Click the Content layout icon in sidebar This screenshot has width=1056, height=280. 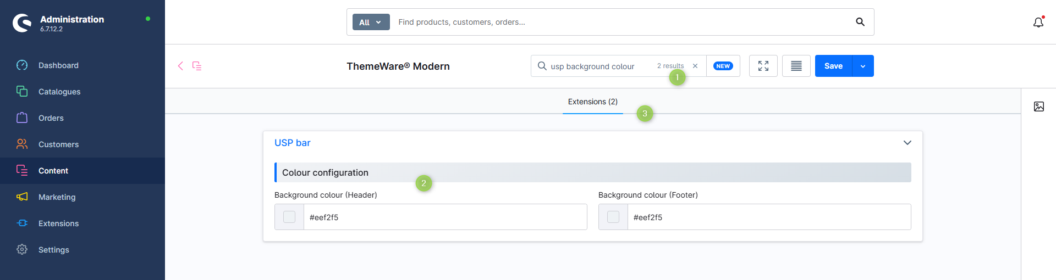point(22,170)
